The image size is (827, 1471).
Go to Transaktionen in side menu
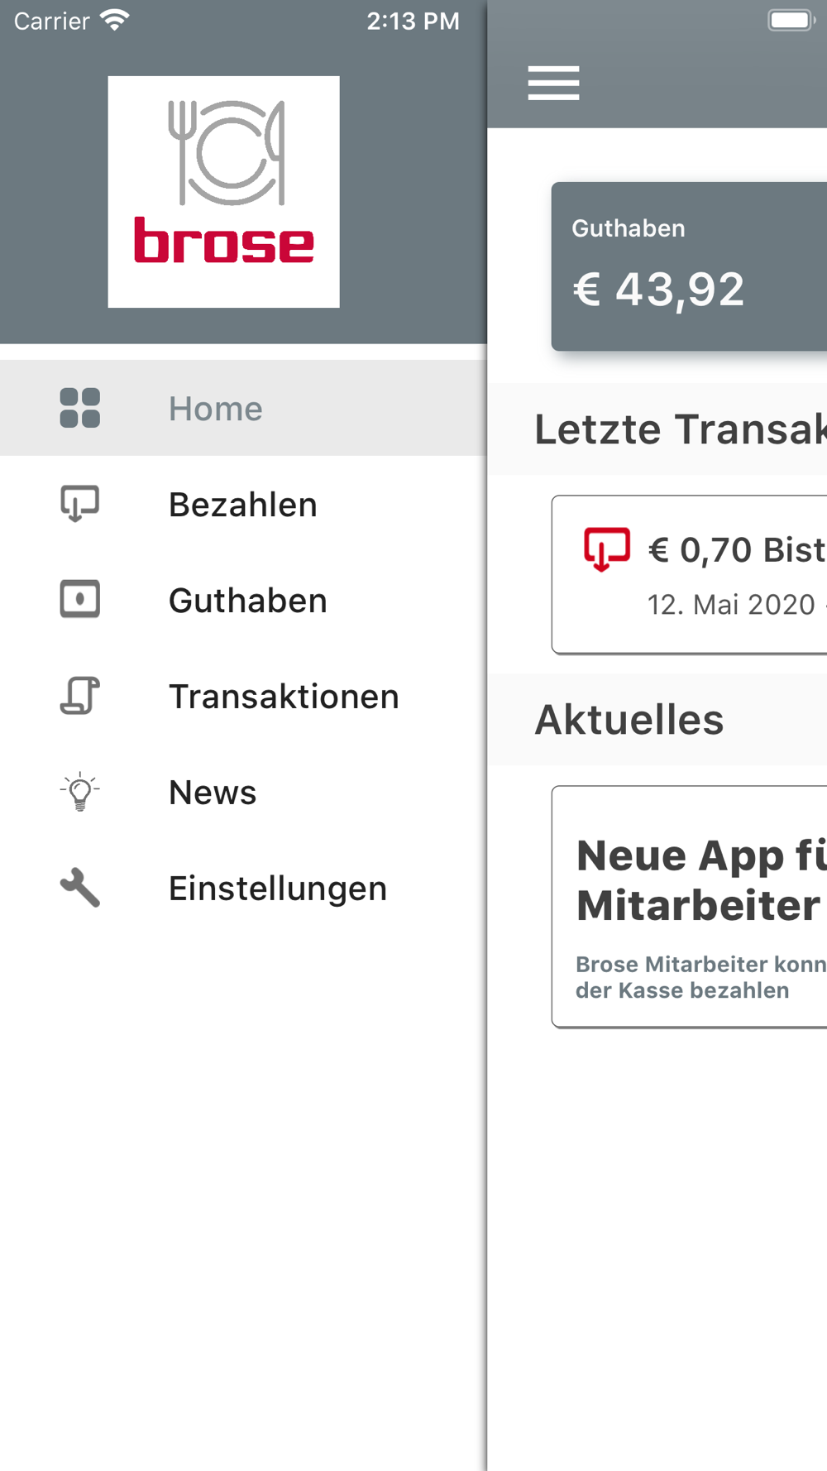[x=243, y=696]
